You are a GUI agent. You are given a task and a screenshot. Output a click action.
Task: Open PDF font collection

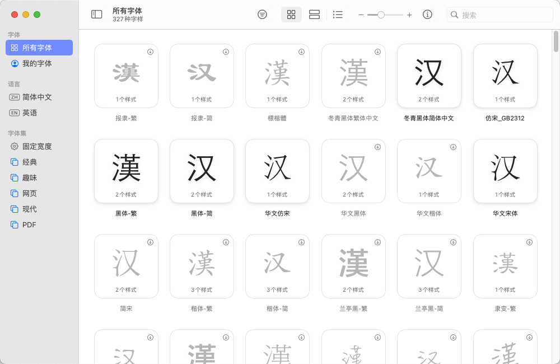pos(39,225)
